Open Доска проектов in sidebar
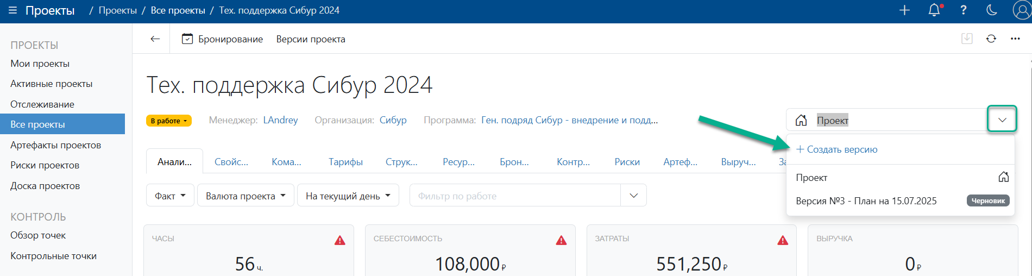The image size is (1032, 276). coord(45,186)
